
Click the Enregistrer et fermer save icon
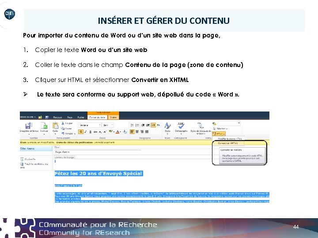click(x=29, y=126)
